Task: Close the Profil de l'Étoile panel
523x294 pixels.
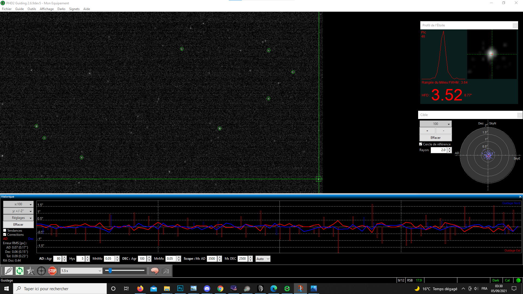Action: (x=515, y=25)
